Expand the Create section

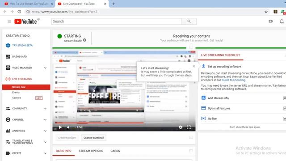tap(45, 153)
